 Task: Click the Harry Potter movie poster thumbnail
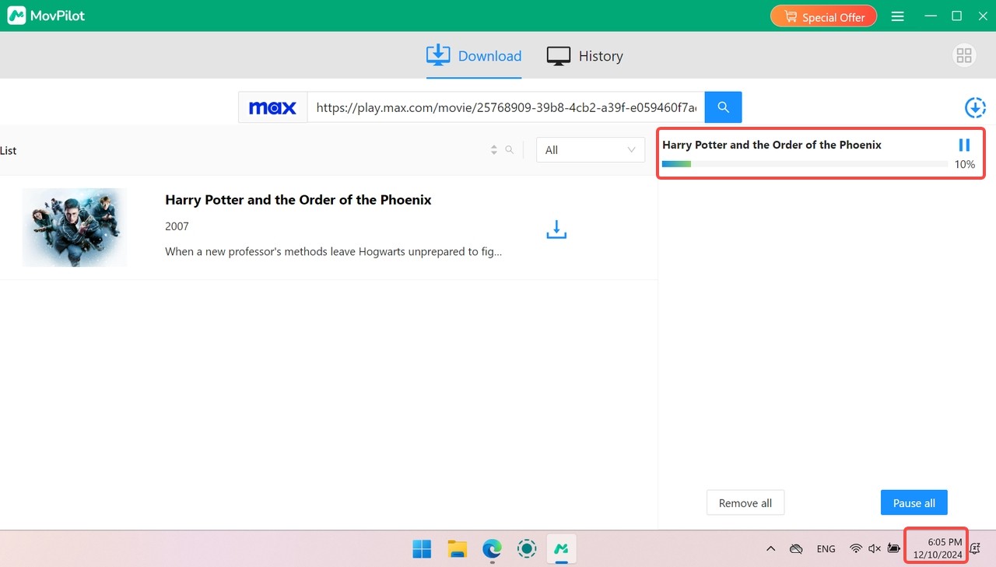click(75, 227)
